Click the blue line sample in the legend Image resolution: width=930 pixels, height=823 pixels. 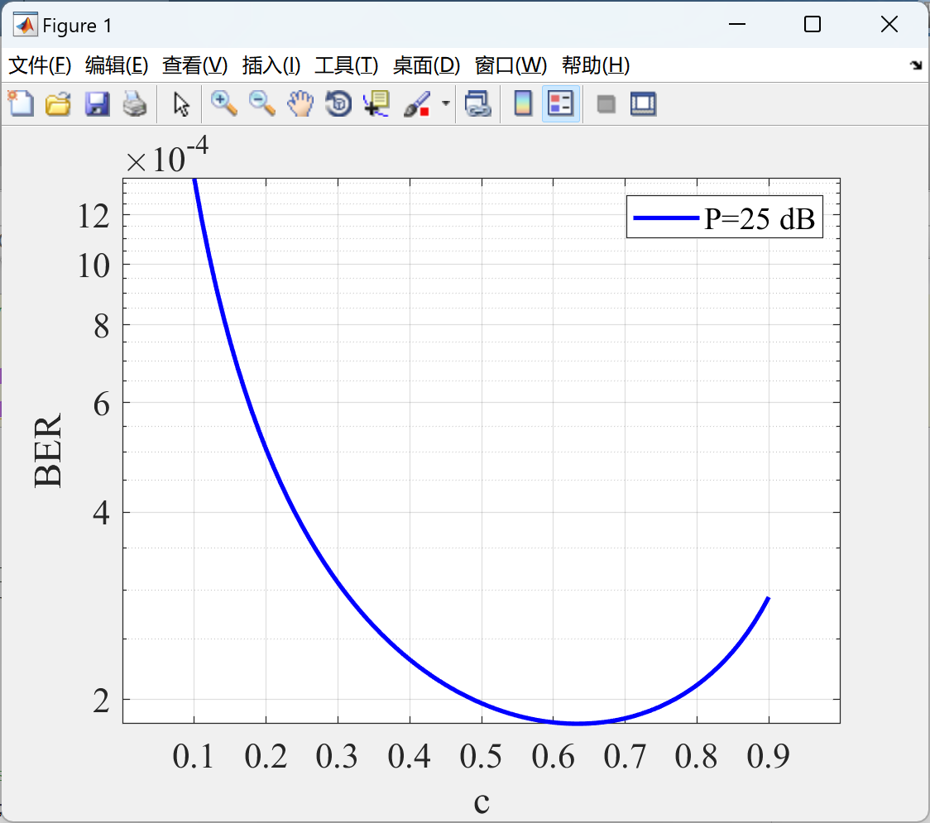666,218
